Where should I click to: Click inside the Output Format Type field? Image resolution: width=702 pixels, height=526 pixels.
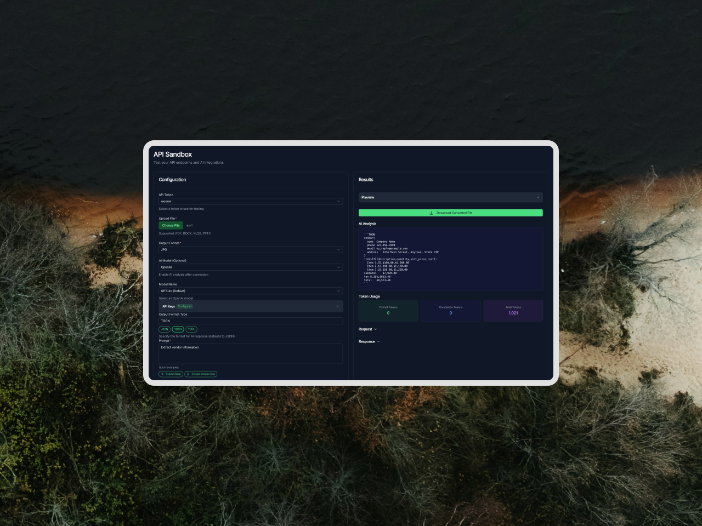251,321
